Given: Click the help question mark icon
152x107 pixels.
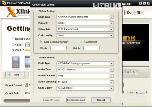Looking at the screenshot, I should pos(140,3).
